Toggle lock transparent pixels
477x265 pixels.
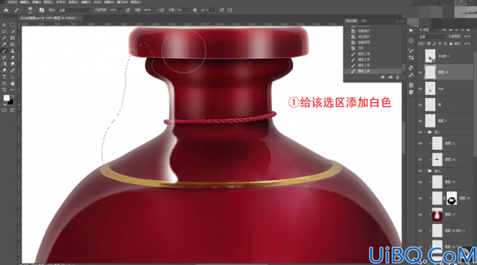pos(429,44)
